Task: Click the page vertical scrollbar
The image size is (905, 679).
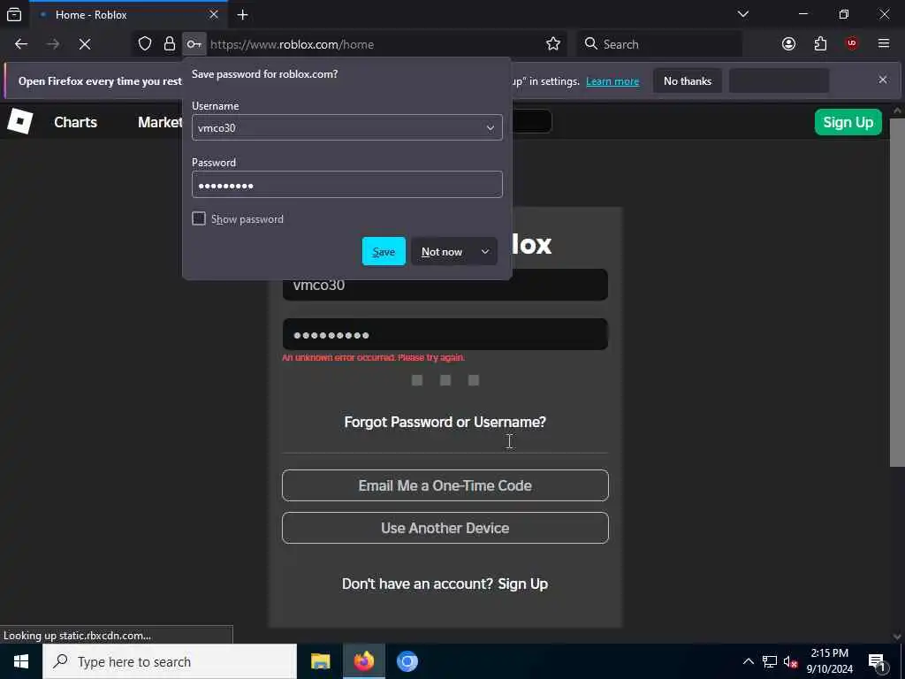Action: tap(897, 292)
